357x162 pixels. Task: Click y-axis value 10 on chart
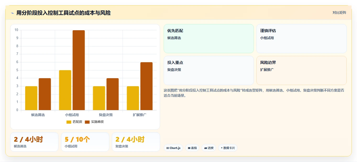point(17,30)
